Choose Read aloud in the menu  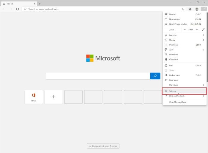(185, 80)
